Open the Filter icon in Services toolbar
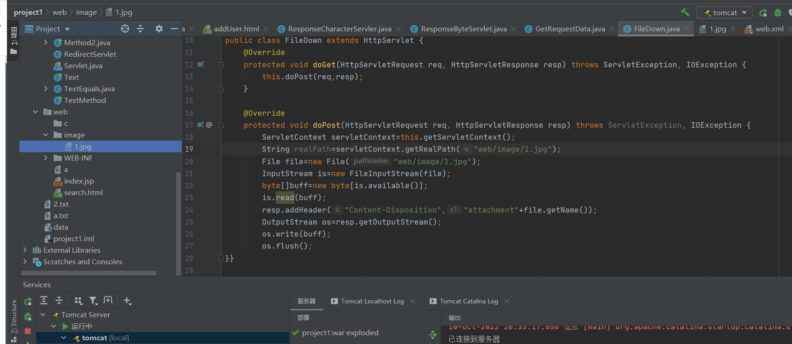 coord(93,301)
